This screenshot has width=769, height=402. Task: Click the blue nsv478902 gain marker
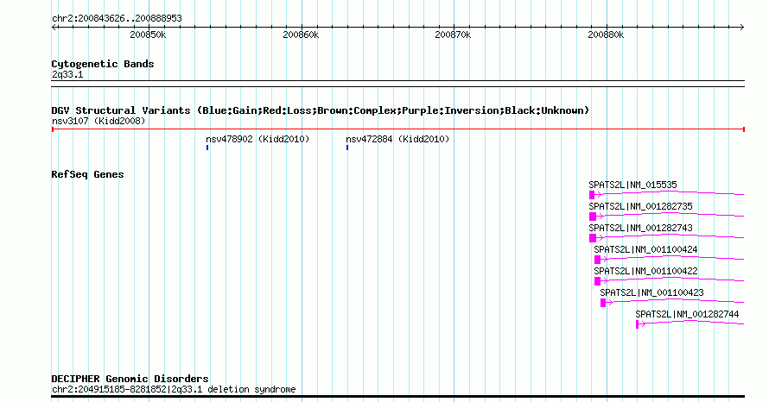coord(207,148)
